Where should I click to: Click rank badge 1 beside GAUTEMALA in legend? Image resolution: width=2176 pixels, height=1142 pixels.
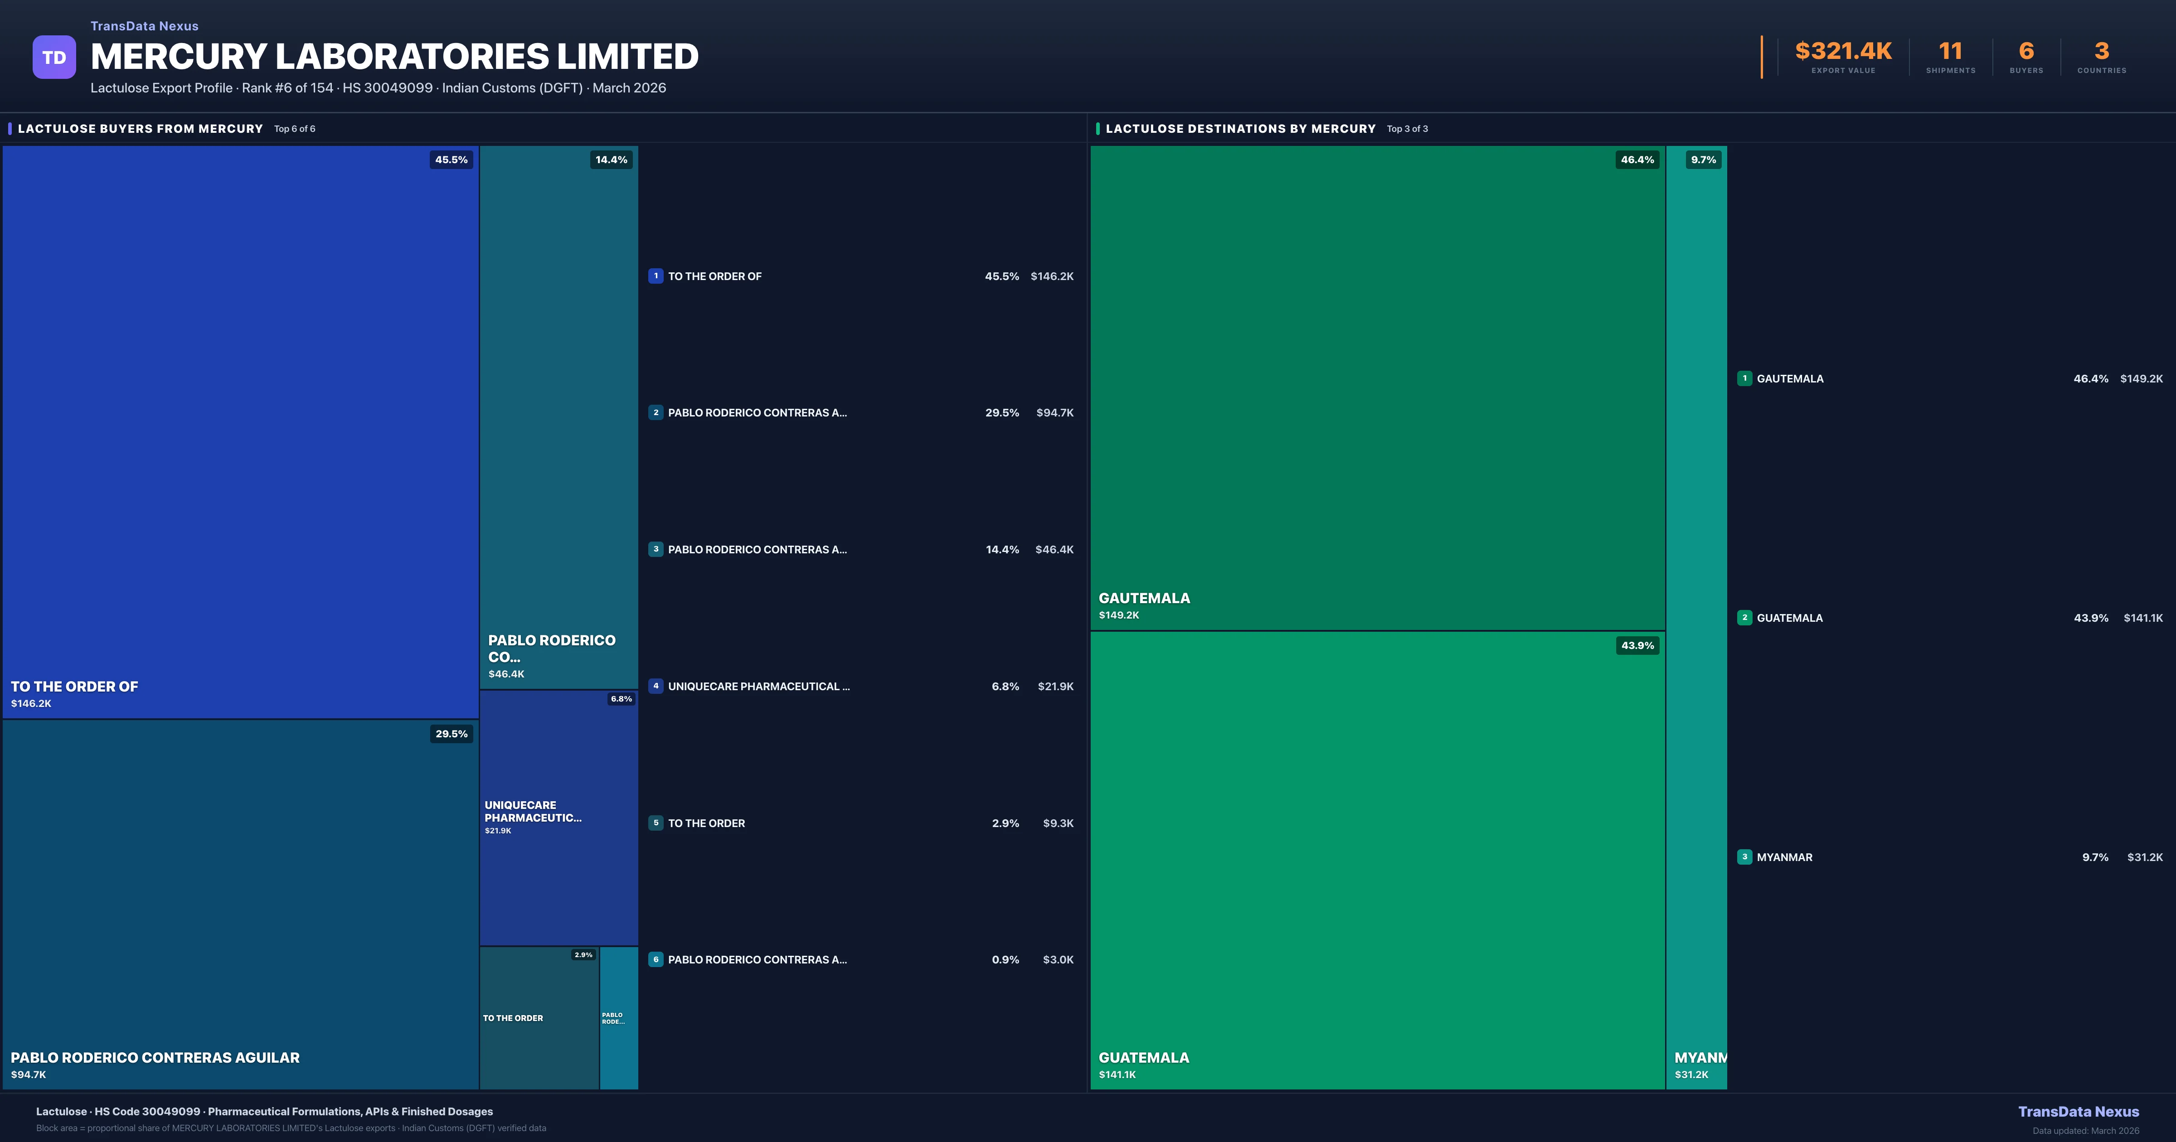(1744, 378)
